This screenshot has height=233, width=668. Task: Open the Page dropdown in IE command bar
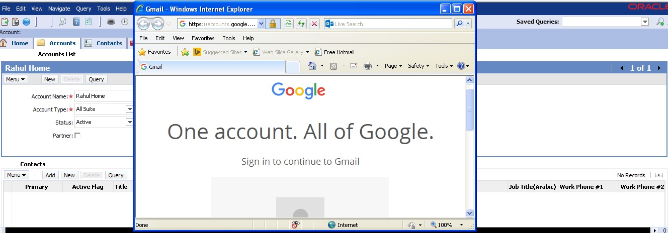393,66
